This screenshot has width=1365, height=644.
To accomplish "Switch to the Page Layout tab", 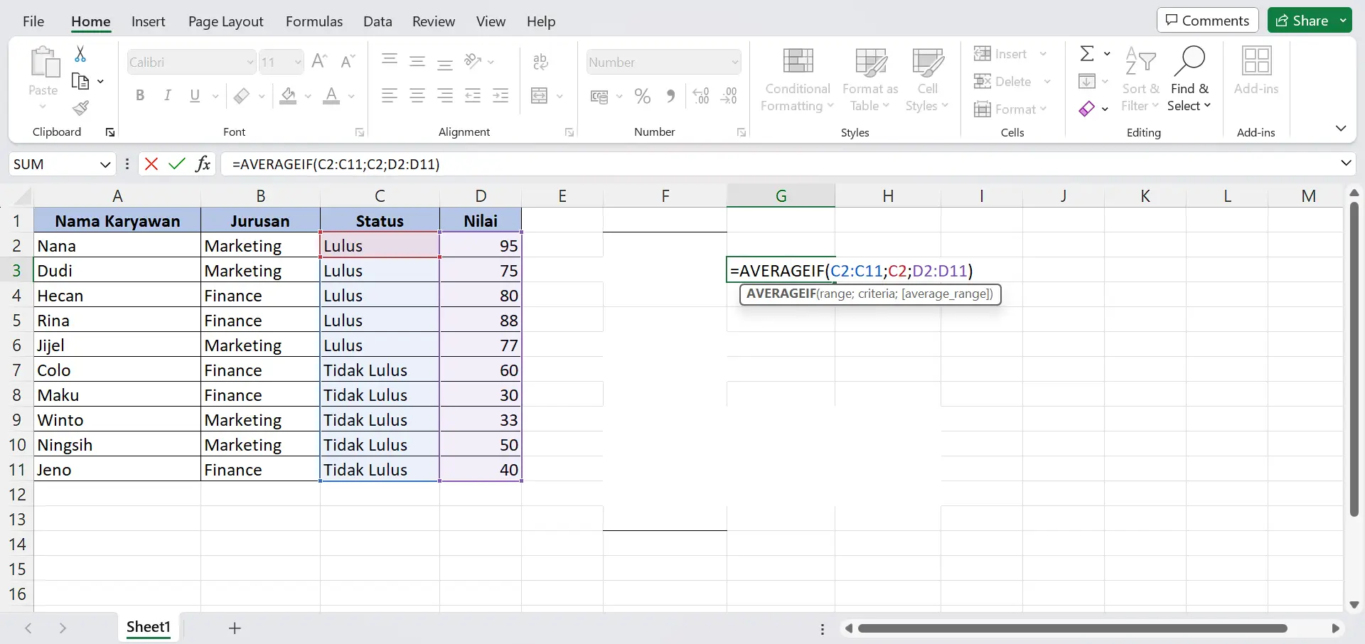I will tap(225, 21).
